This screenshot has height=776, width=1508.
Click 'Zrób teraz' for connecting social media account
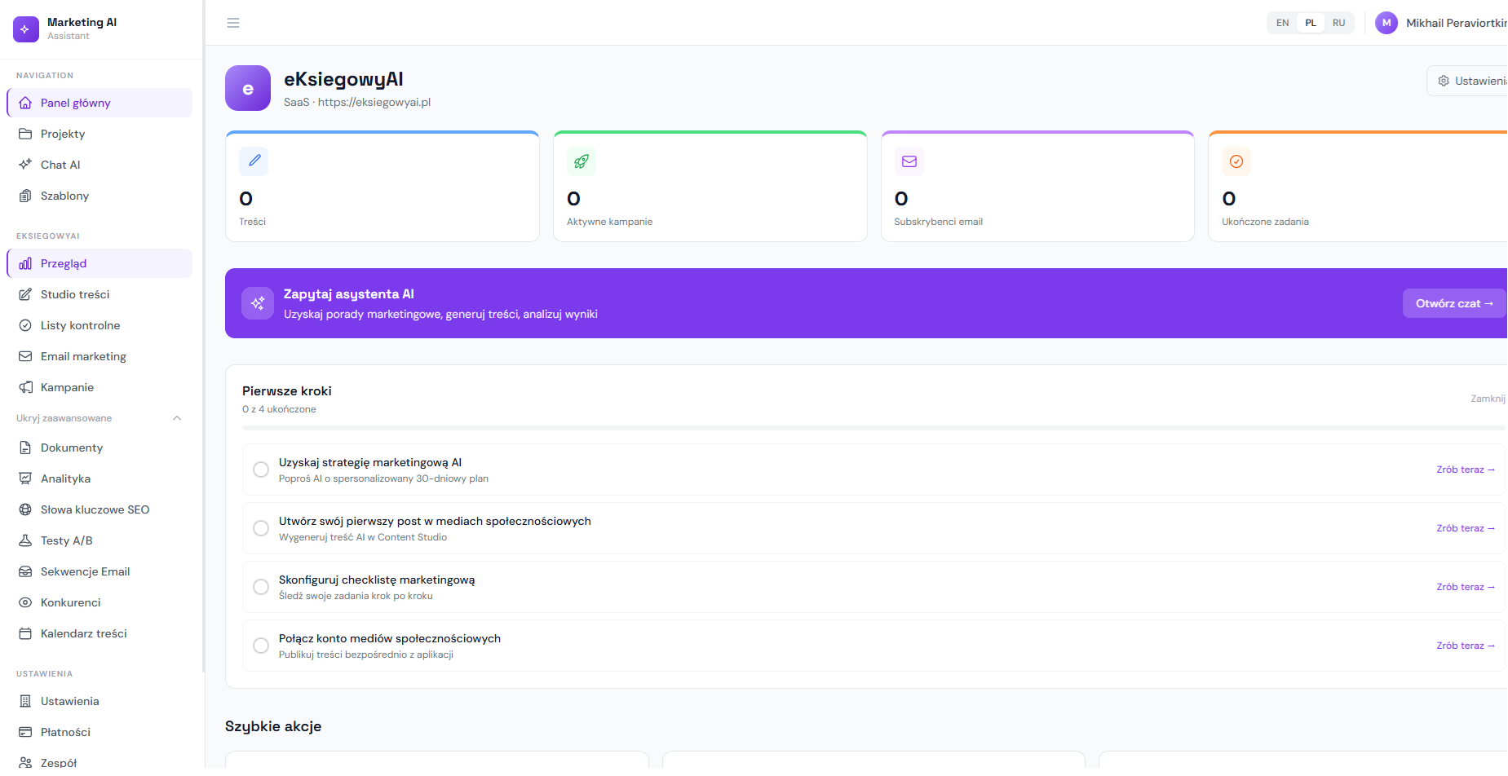point(1466,646)
